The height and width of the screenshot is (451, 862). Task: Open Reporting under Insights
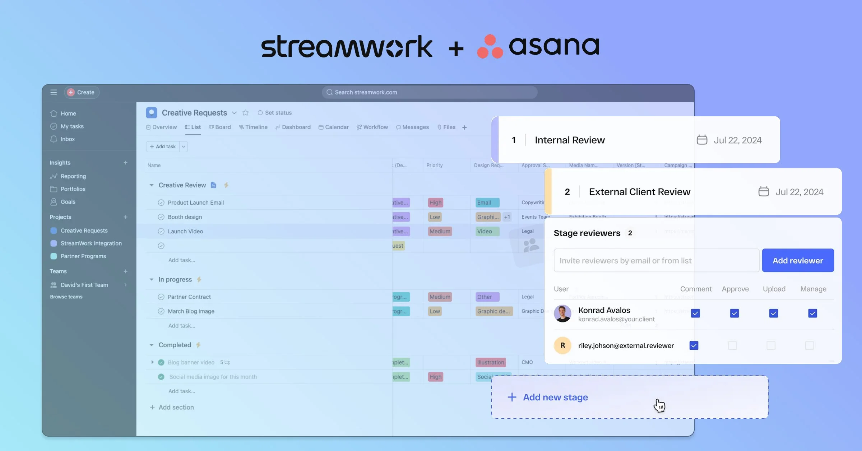point(73,176)
